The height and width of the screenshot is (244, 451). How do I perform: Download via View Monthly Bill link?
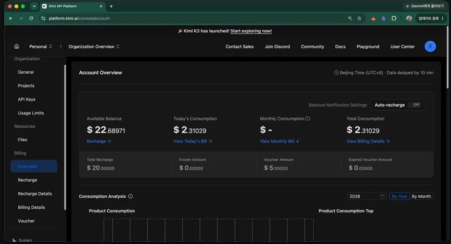point(280,141)
